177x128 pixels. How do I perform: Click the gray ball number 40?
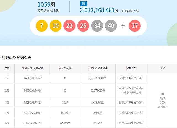(111, 26)
